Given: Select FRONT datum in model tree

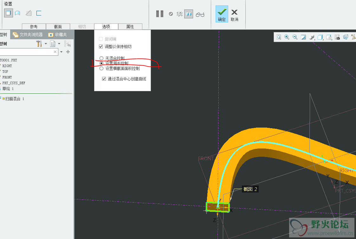Looking at the screenshot, I should [7, 77].
